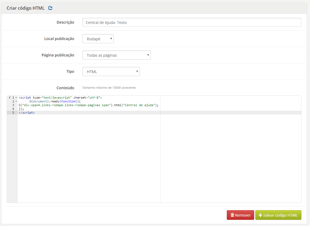This screenshot has width=310, height=226.
Task: Select line number 5 in the gutter
Action: tap(13, 113)
